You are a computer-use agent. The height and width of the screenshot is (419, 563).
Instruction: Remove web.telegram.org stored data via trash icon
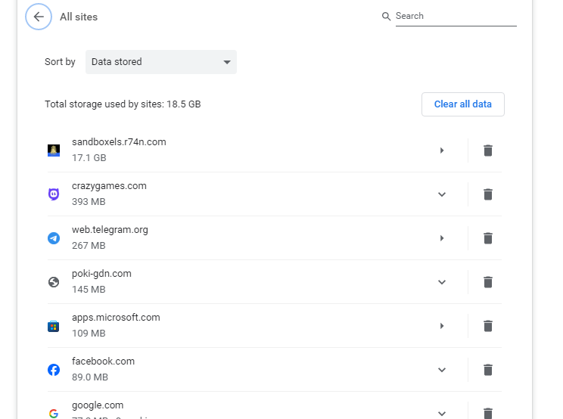pos(488,238)
